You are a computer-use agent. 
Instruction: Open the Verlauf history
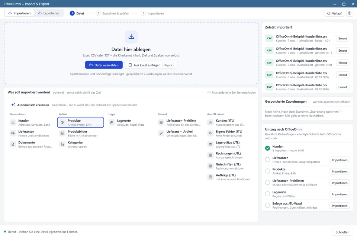334,13
